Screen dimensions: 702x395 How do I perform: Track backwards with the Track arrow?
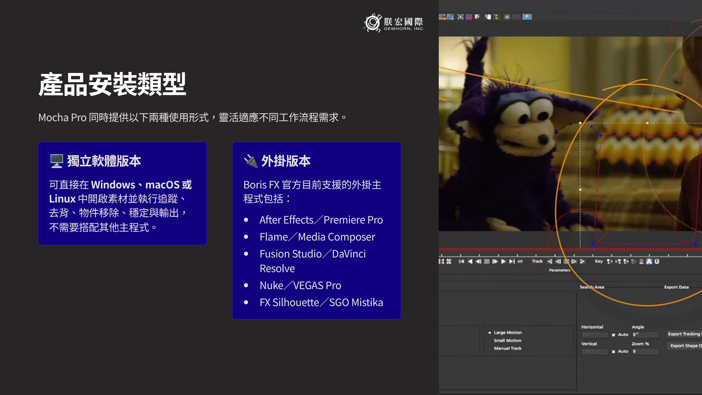click(x=550, y=261)
